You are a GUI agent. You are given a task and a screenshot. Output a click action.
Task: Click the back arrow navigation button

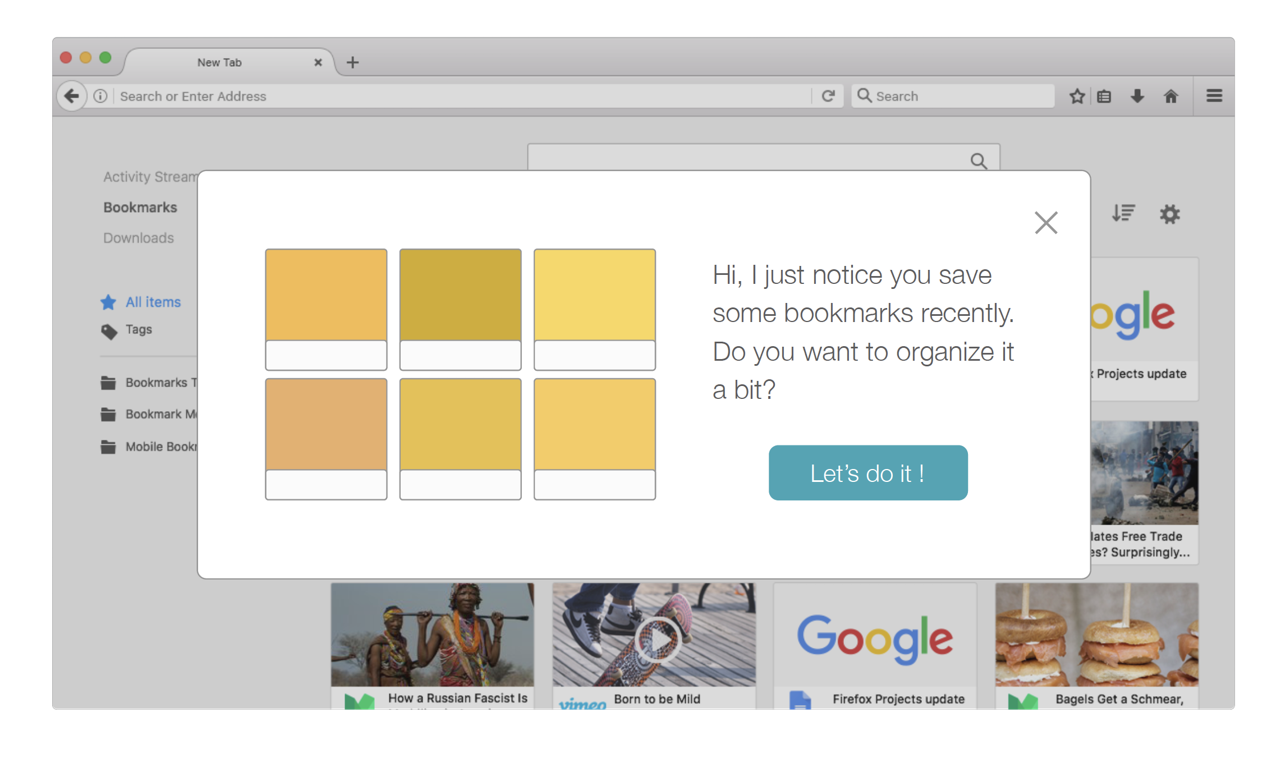(71, 96)
